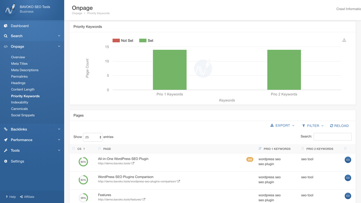Open the Show entries count dropdown

point(93,137)
